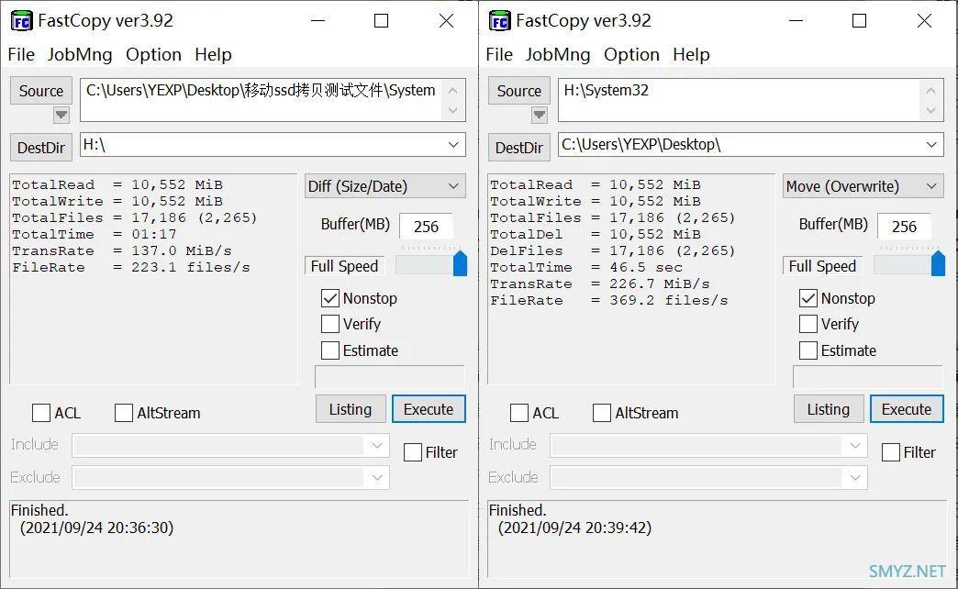958x589 pixels.
Task: Open Help menu in right FastCopy window
Action: pyautogui.click(x=691, y=54)
